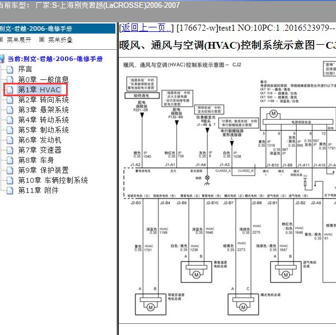
Task: Select 第1章 HVAC chapter
Action: pos(39,89)
